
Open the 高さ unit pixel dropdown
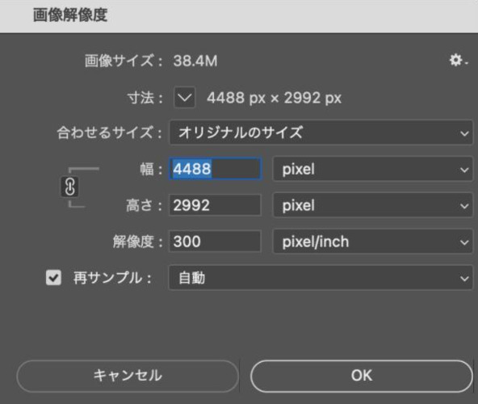372,205
